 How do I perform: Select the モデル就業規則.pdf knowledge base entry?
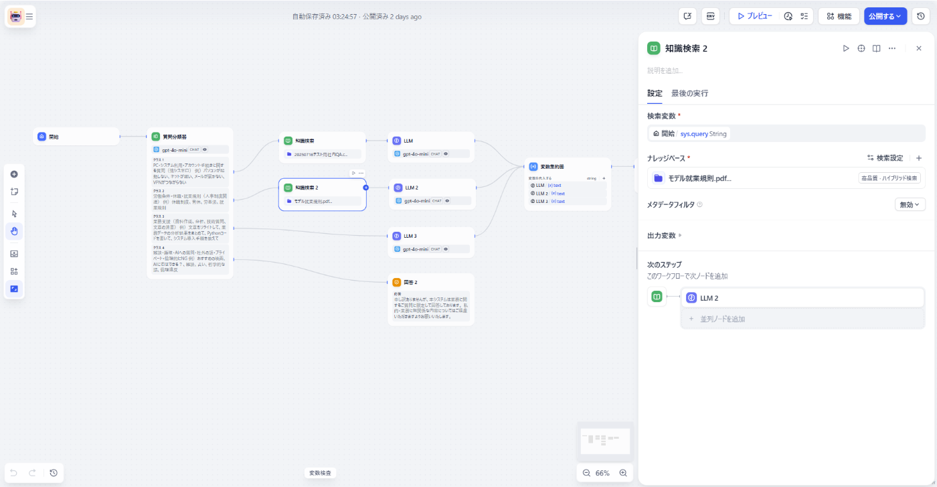(786, 178)
